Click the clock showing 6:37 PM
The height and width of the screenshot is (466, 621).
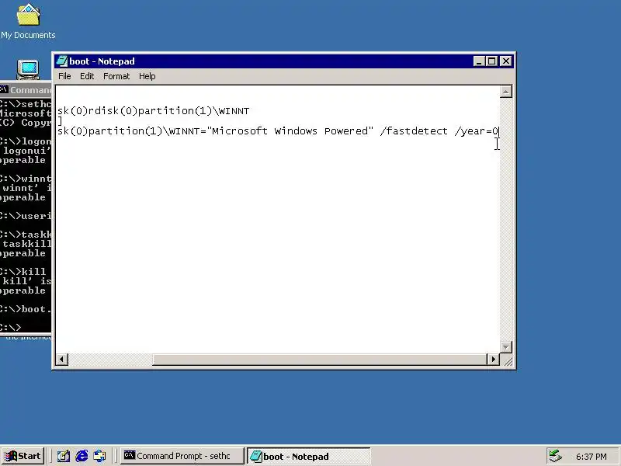[591, 457]
